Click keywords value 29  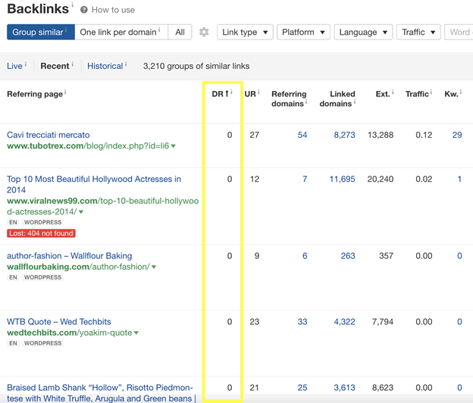(x=457, y=135)
